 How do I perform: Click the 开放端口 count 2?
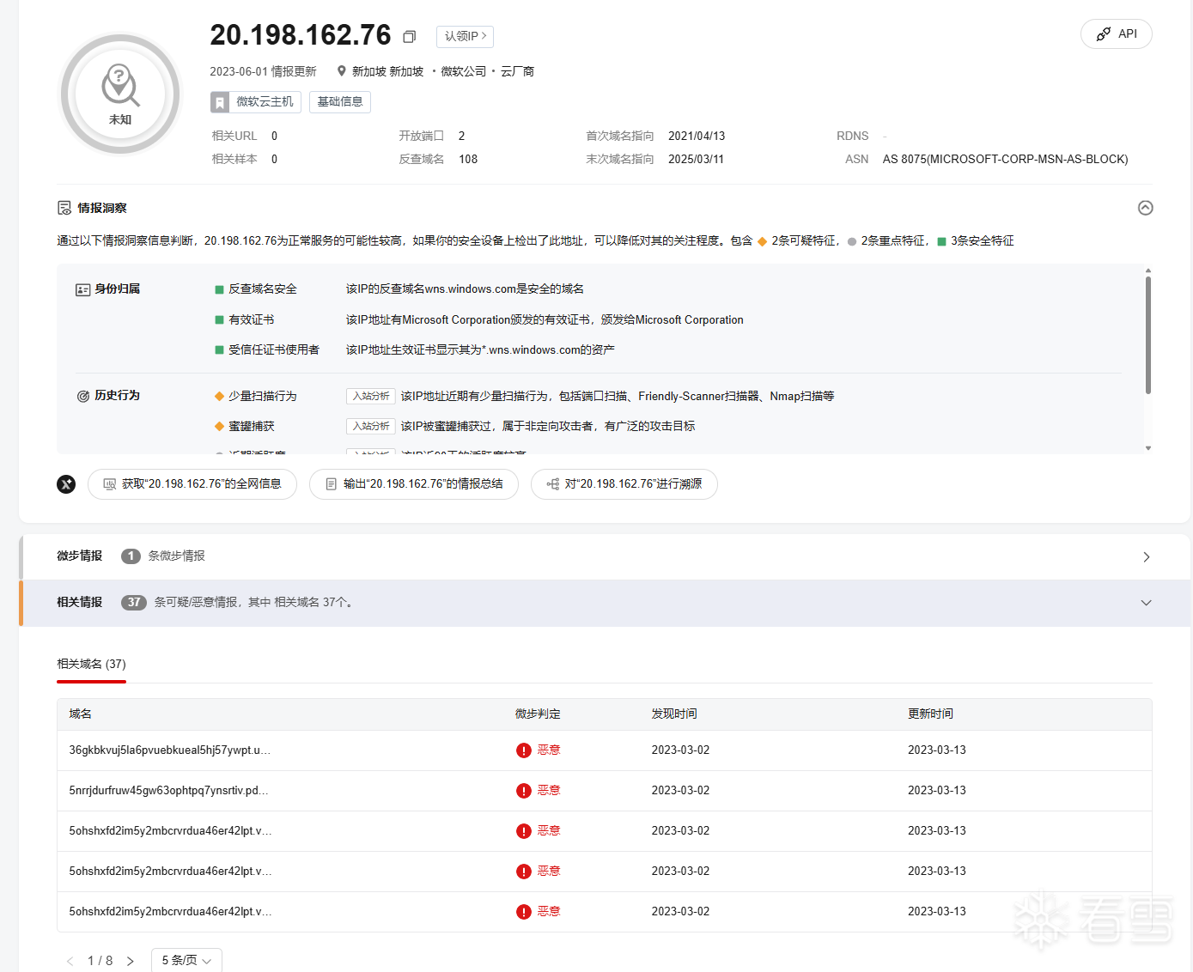coord(462,137)
